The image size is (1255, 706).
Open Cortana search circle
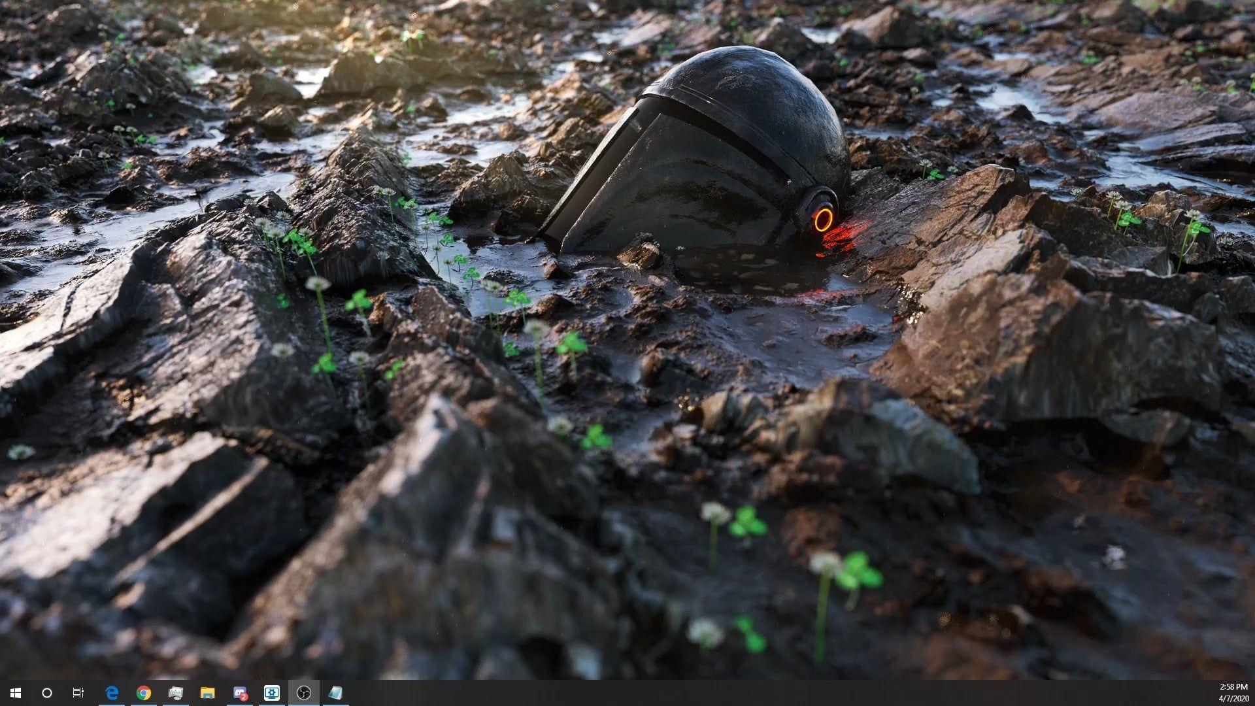47,693
